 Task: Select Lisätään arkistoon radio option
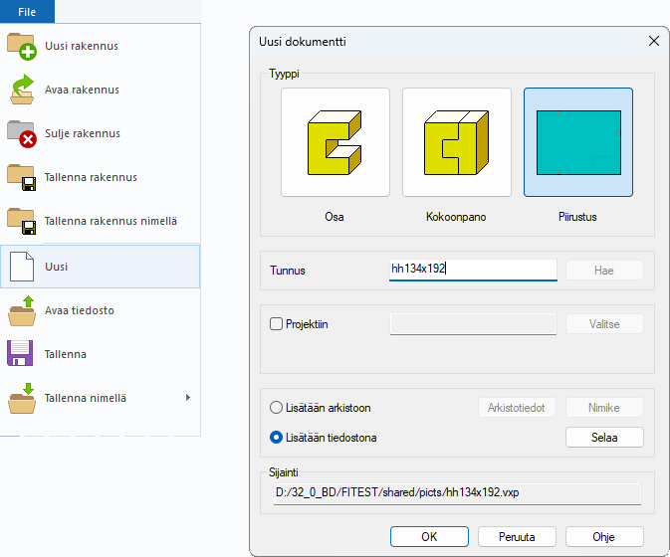click(x=277, y=408)
